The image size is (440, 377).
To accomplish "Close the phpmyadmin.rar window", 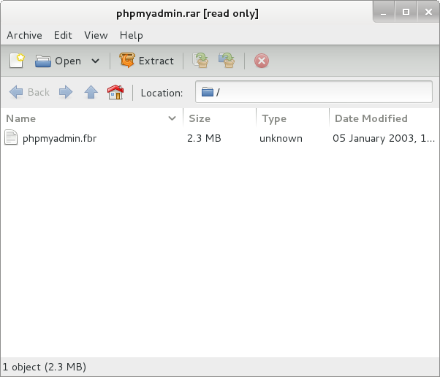I will [x=428, y=12].
